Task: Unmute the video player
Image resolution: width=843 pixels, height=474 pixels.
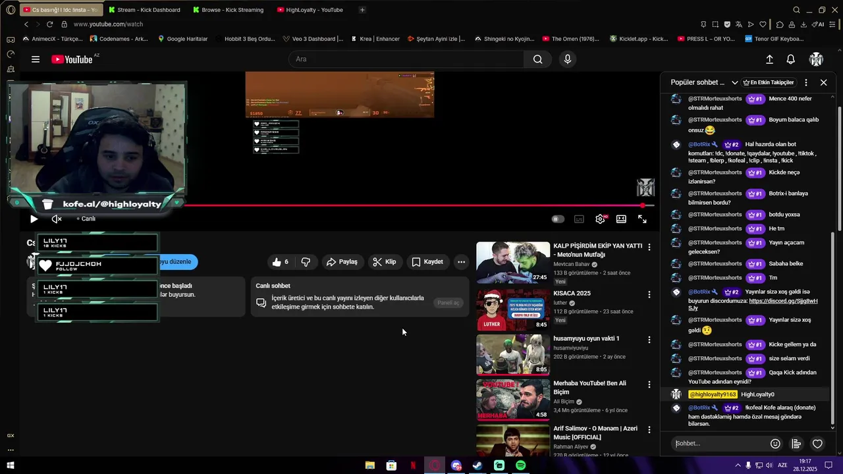Action: (x=57, y=219)
